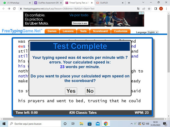This screenshot has width=170, height=127.
Task: Open the Chrome three-dot menu
Action: (x=166, y=9)
